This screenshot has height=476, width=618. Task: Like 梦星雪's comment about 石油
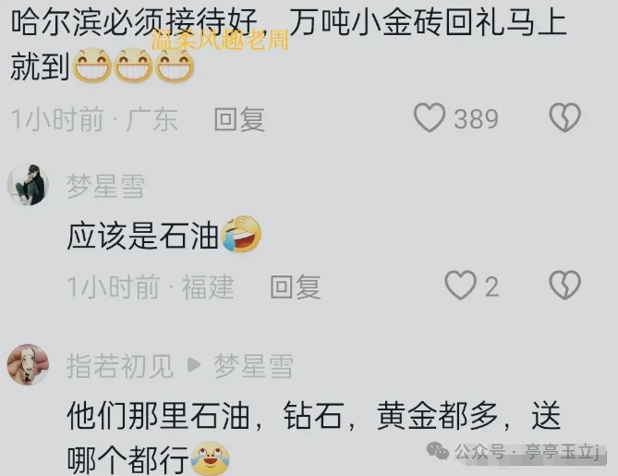pyautogui.click(x=460, y=285)
